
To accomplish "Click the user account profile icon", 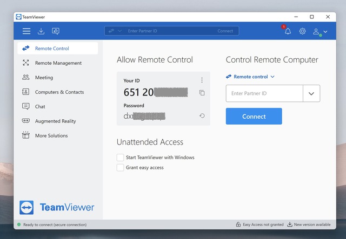I will 316,31.
